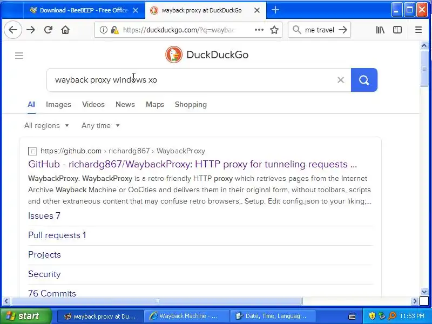This screenshot has height=324, width=432.
Task: Click the horizontal scrollbar right arrow
Action: 415,301
